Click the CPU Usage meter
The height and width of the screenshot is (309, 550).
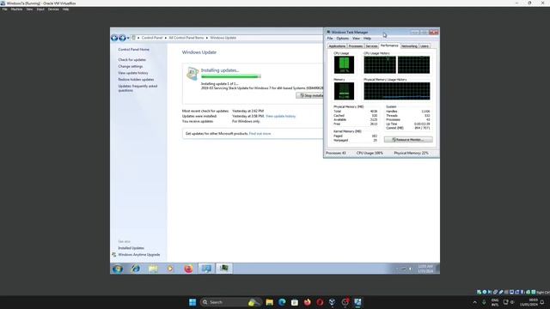click(x=344, y=65)
